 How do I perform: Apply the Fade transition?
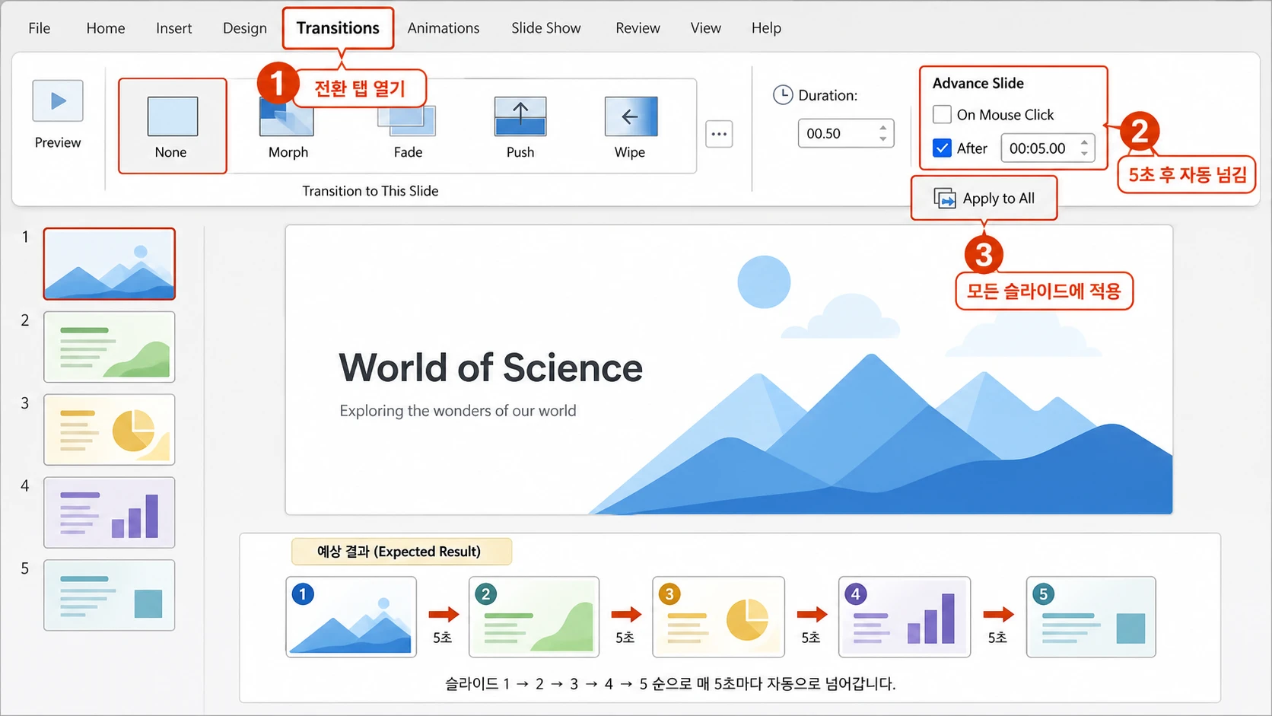point(408,128)
